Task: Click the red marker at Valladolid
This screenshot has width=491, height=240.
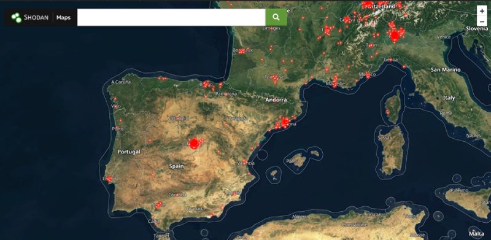Action: [x=178, y=118]
